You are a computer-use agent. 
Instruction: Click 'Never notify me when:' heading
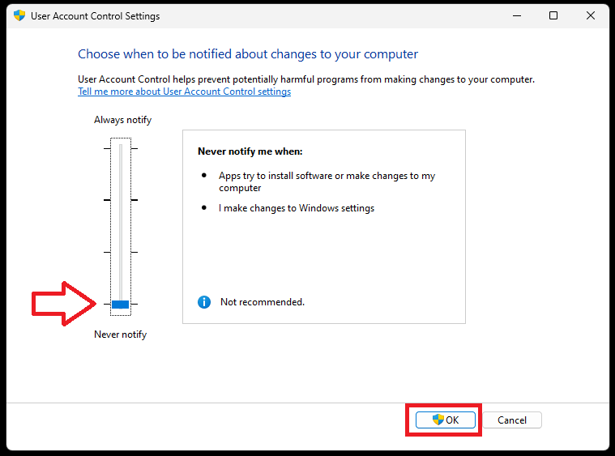250,151
